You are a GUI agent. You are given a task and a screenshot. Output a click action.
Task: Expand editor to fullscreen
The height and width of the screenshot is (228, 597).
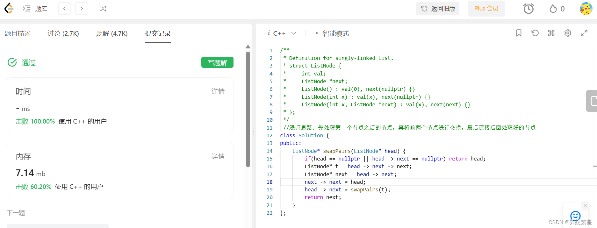tap(584, 33)
